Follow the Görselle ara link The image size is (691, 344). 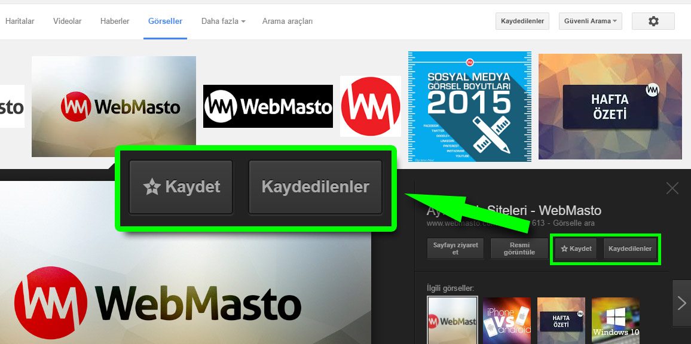573,223
